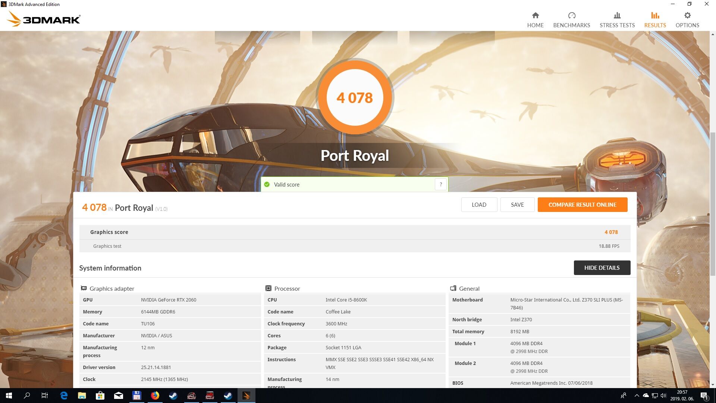Click the question mark help button
The image size is (716, 403).
[441, 184]
